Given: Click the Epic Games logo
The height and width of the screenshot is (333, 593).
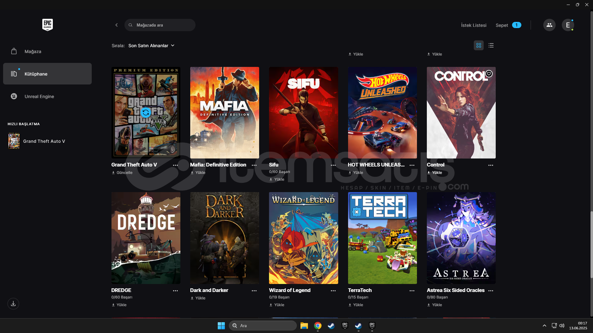Looking at the screenshot, I should (47, 25).
